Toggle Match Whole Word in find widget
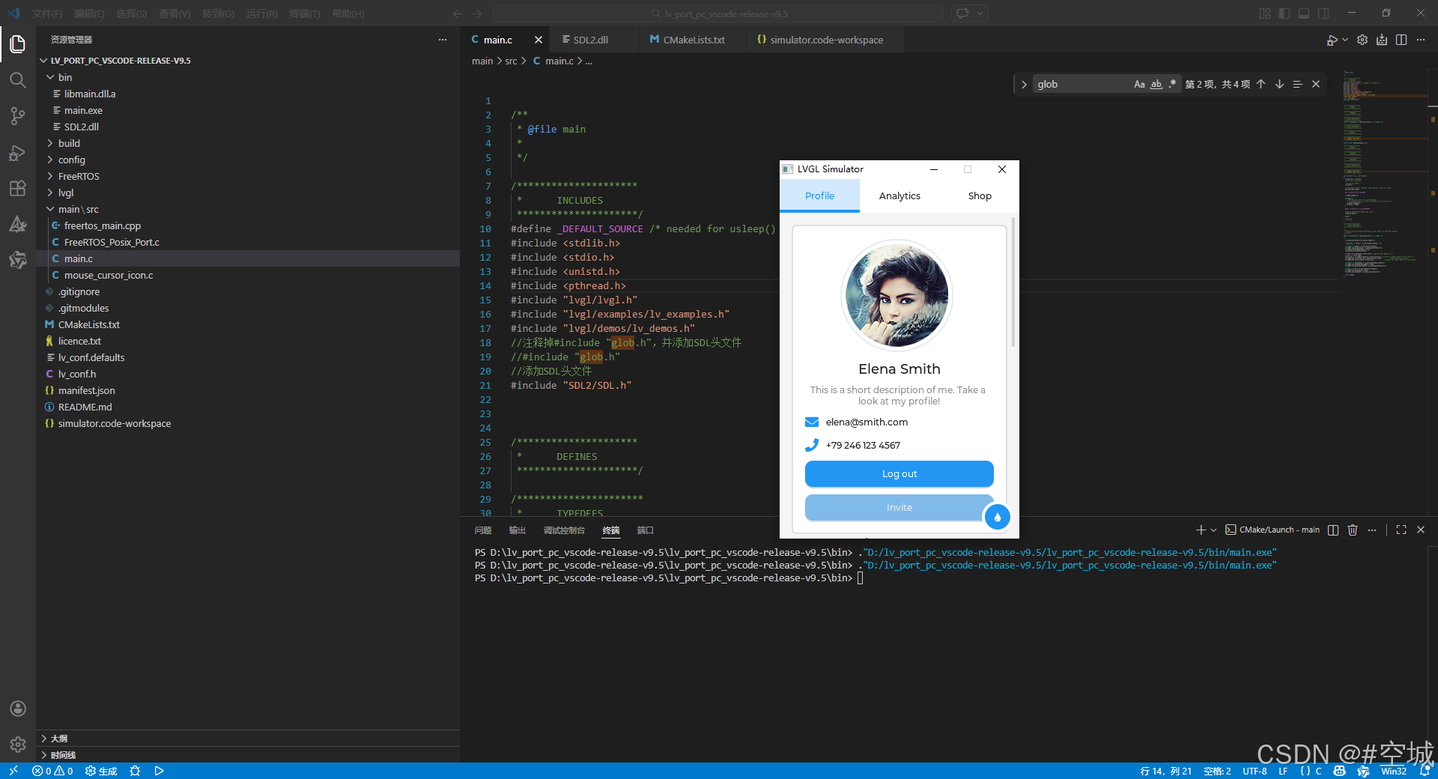The width and height of the screenshot is (1438, 779). pyautogui.click(x=1156, y=84)
